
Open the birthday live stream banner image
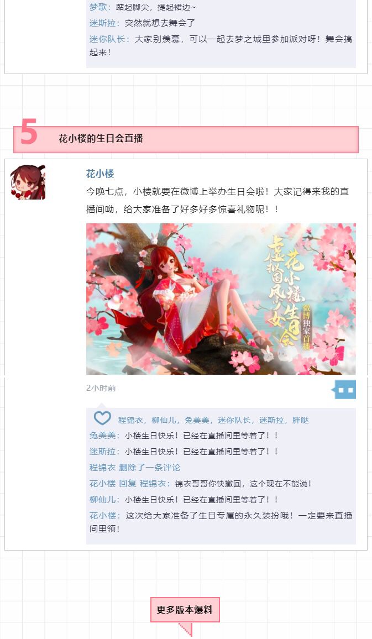221,298
